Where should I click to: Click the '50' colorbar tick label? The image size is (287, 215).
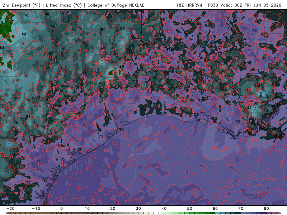190,209
